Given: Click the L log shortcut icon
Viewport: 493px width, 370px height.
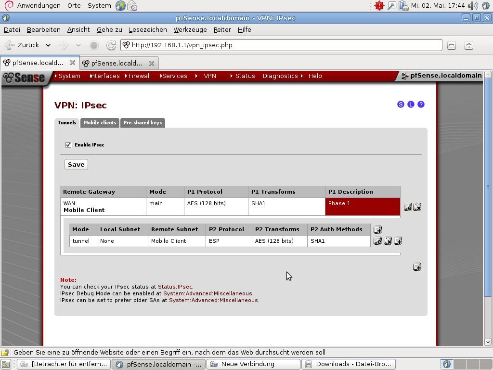Looking at the screenshot, I should [x=411, y=105].
